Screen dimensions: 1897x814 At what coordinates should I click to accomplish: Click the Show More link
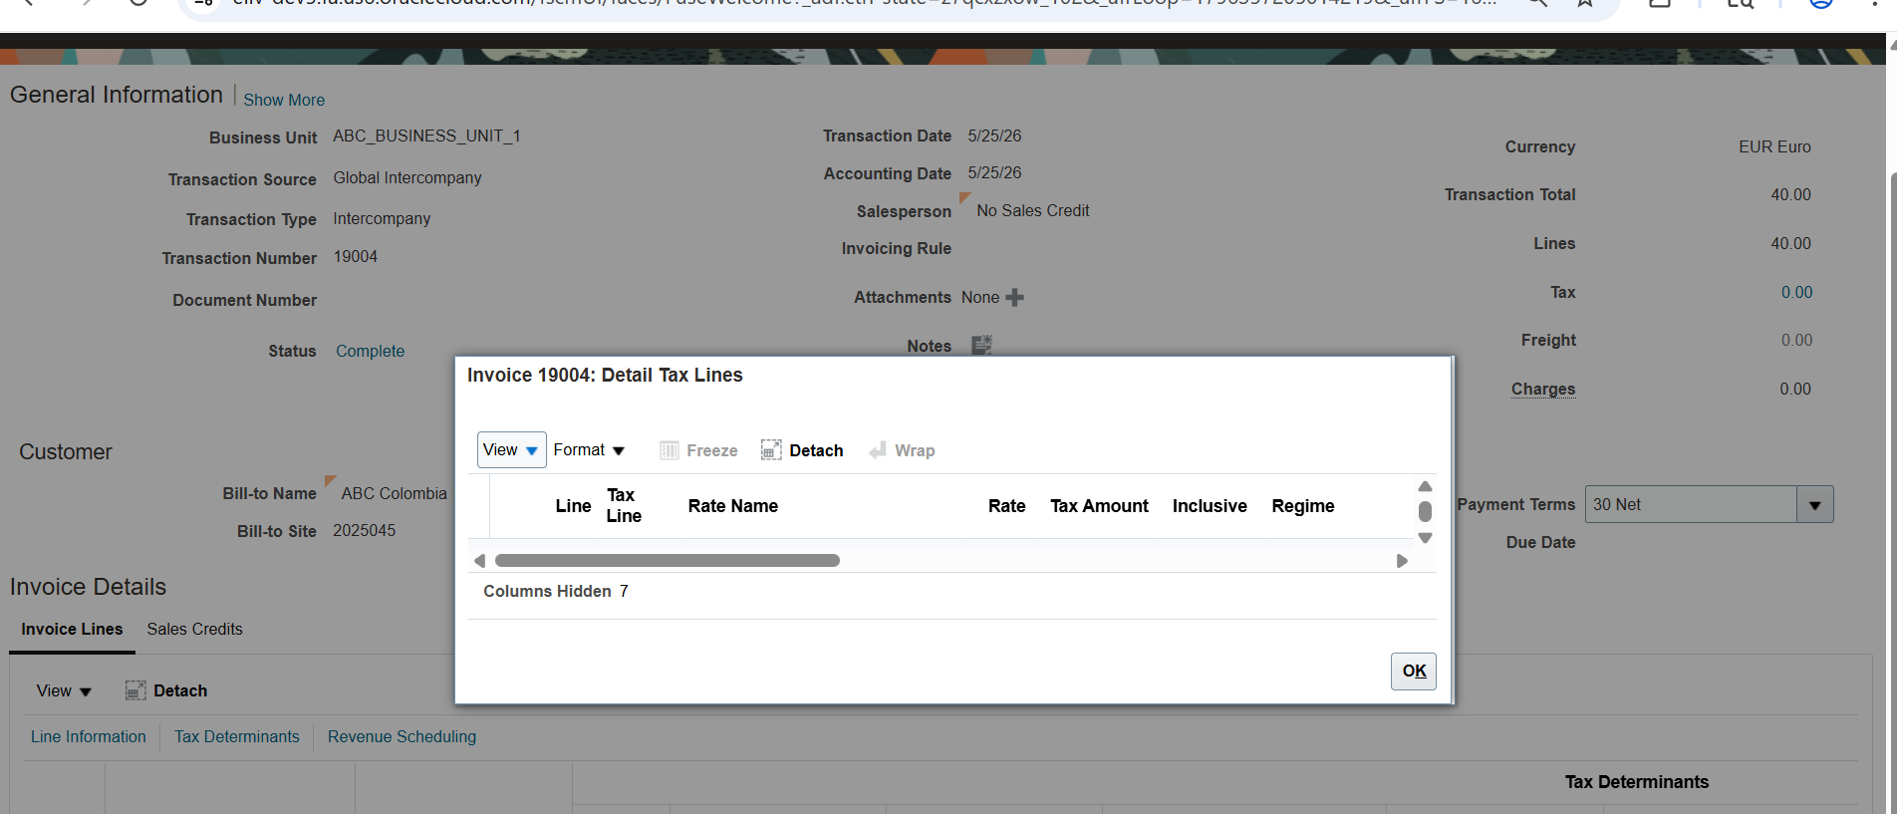(284, 100)
